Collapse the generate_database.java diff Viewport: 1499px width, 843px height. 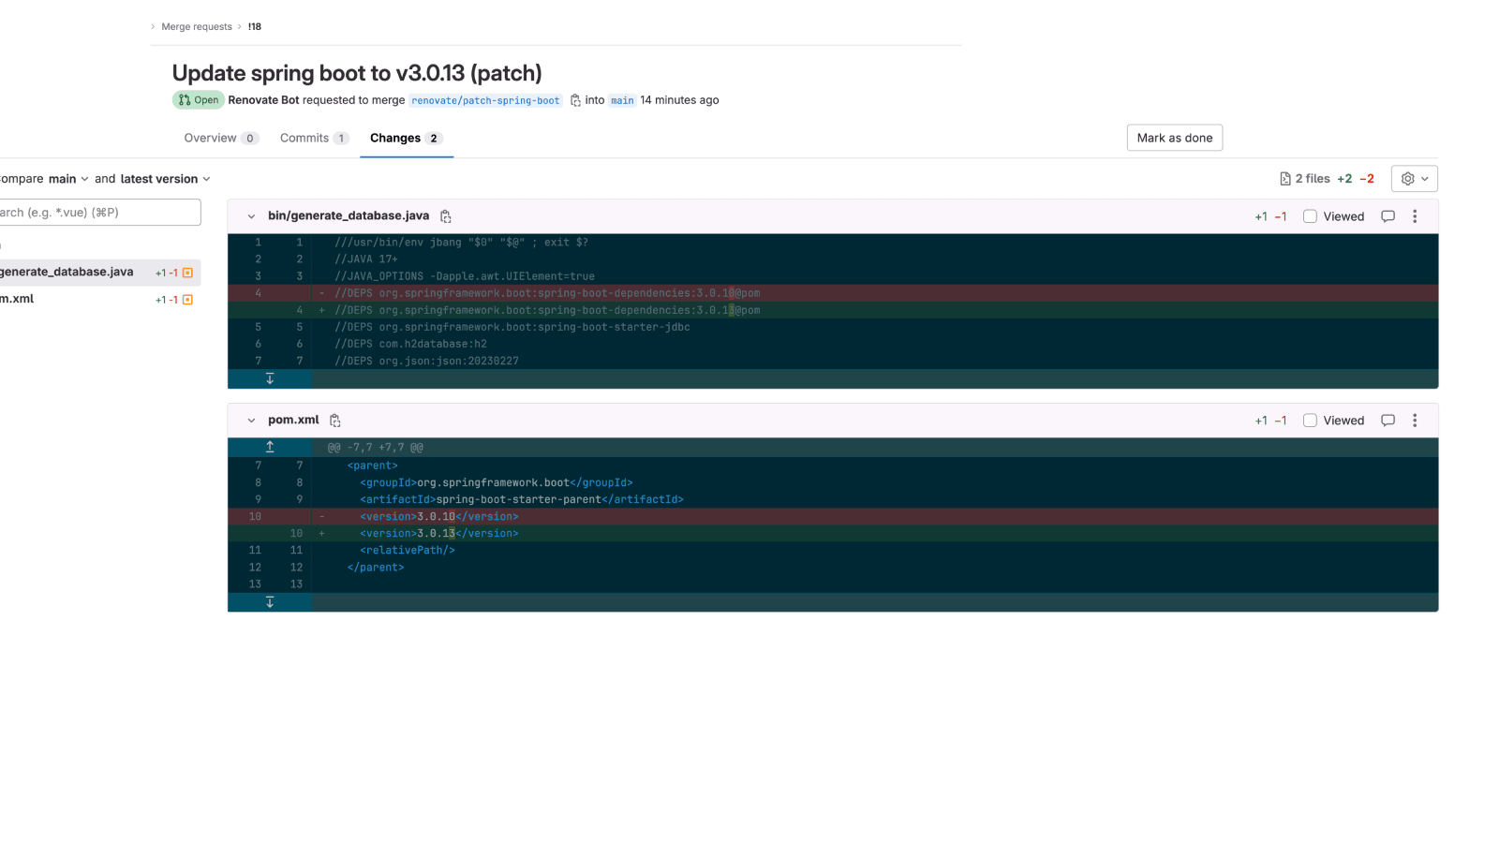tap(251, 216)
